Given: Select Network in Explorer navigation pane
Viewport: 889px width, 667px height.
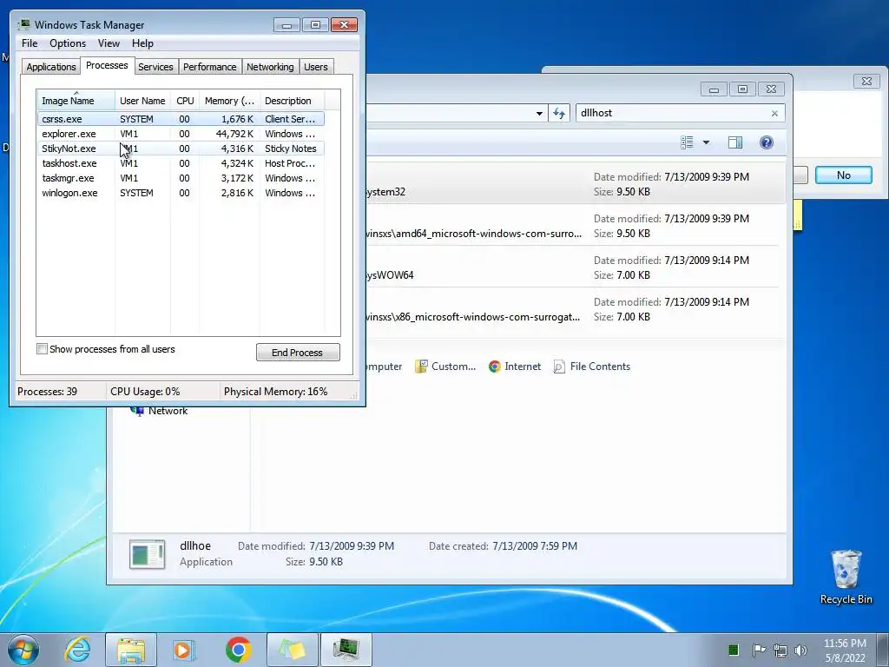Looking at the screenshot, I should (x=160, y=411).
